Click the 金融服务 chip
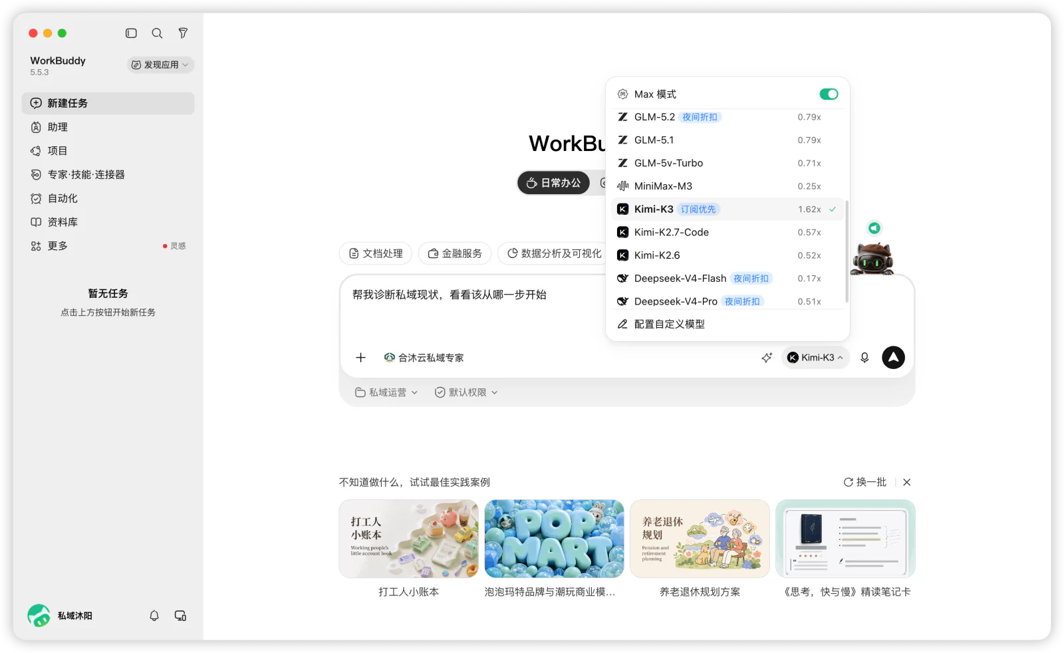Image resolution: width=1064 pixels, height=653 pixels. pyautogui.click(x=455, y=253)
